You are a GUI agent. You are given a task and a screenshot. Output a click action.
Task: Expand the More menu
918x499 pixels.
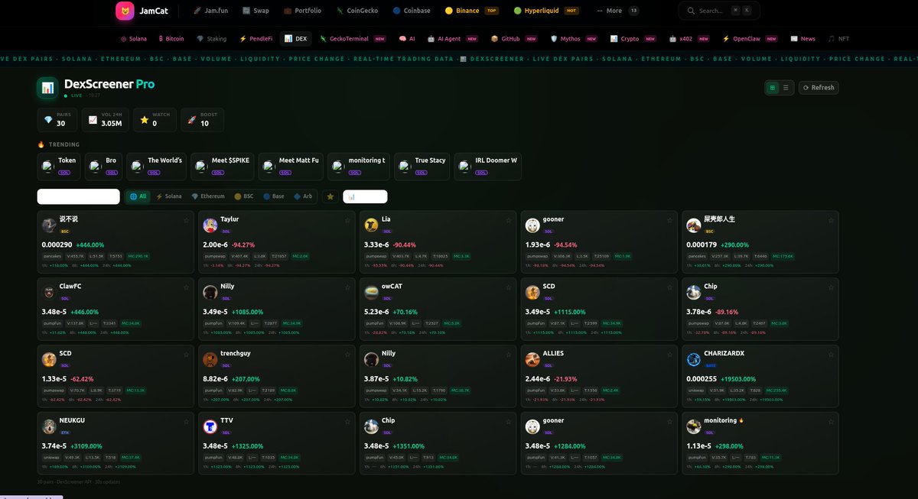tap(619, 11)
